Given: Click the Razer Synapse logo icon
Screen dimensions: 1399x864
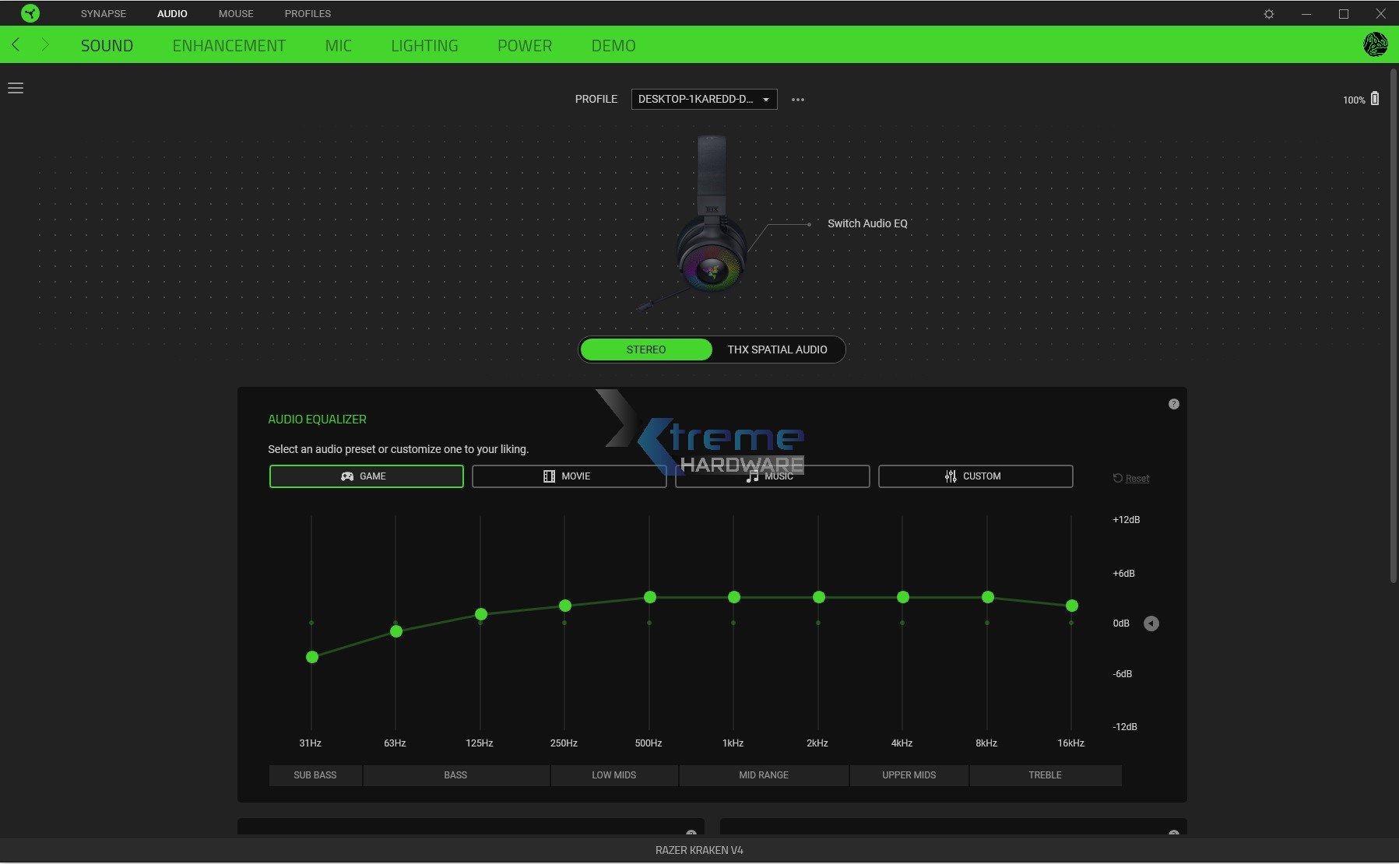Looking at the screenshot, I should (29, 12).
